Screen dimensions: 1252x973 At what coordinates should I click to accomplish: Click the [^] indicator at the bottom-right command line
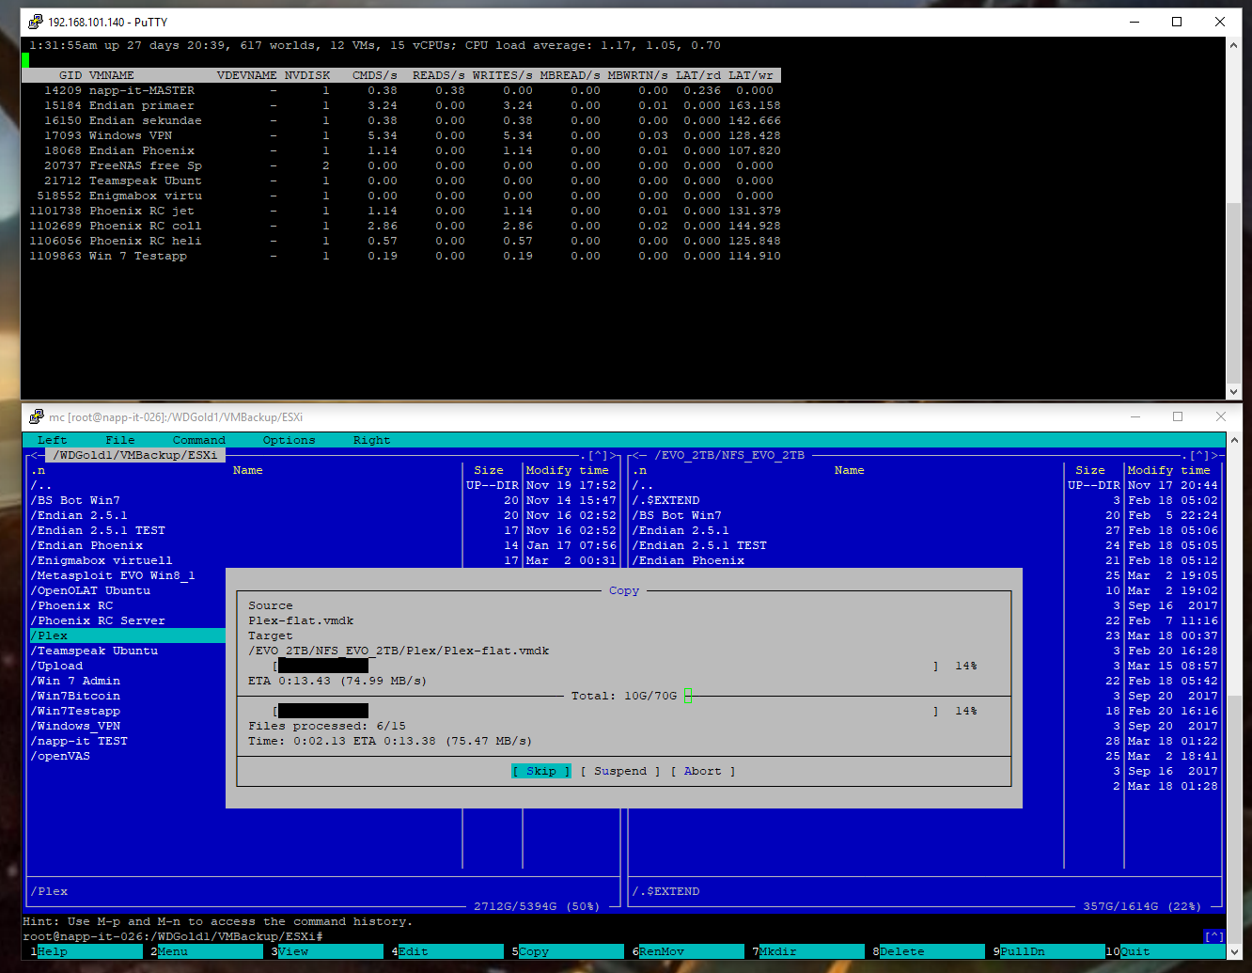click(x=1213, y=936)
